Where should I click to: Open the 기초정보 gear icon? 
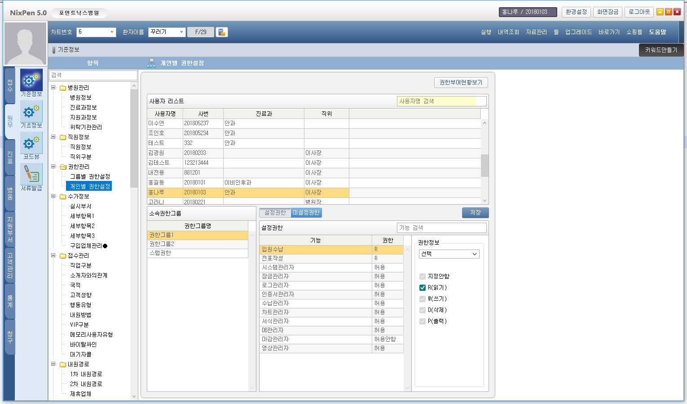click(31, 111)
